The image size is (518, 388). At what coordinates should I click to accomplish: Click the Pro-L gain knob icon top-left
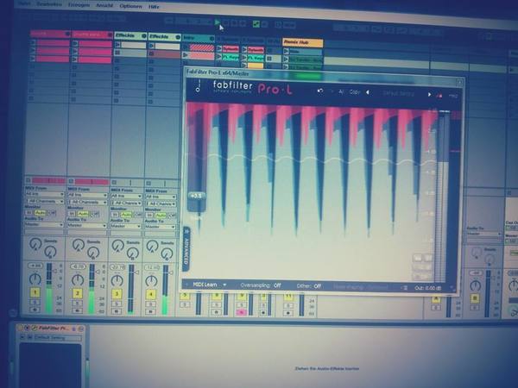tap(198, 85)
